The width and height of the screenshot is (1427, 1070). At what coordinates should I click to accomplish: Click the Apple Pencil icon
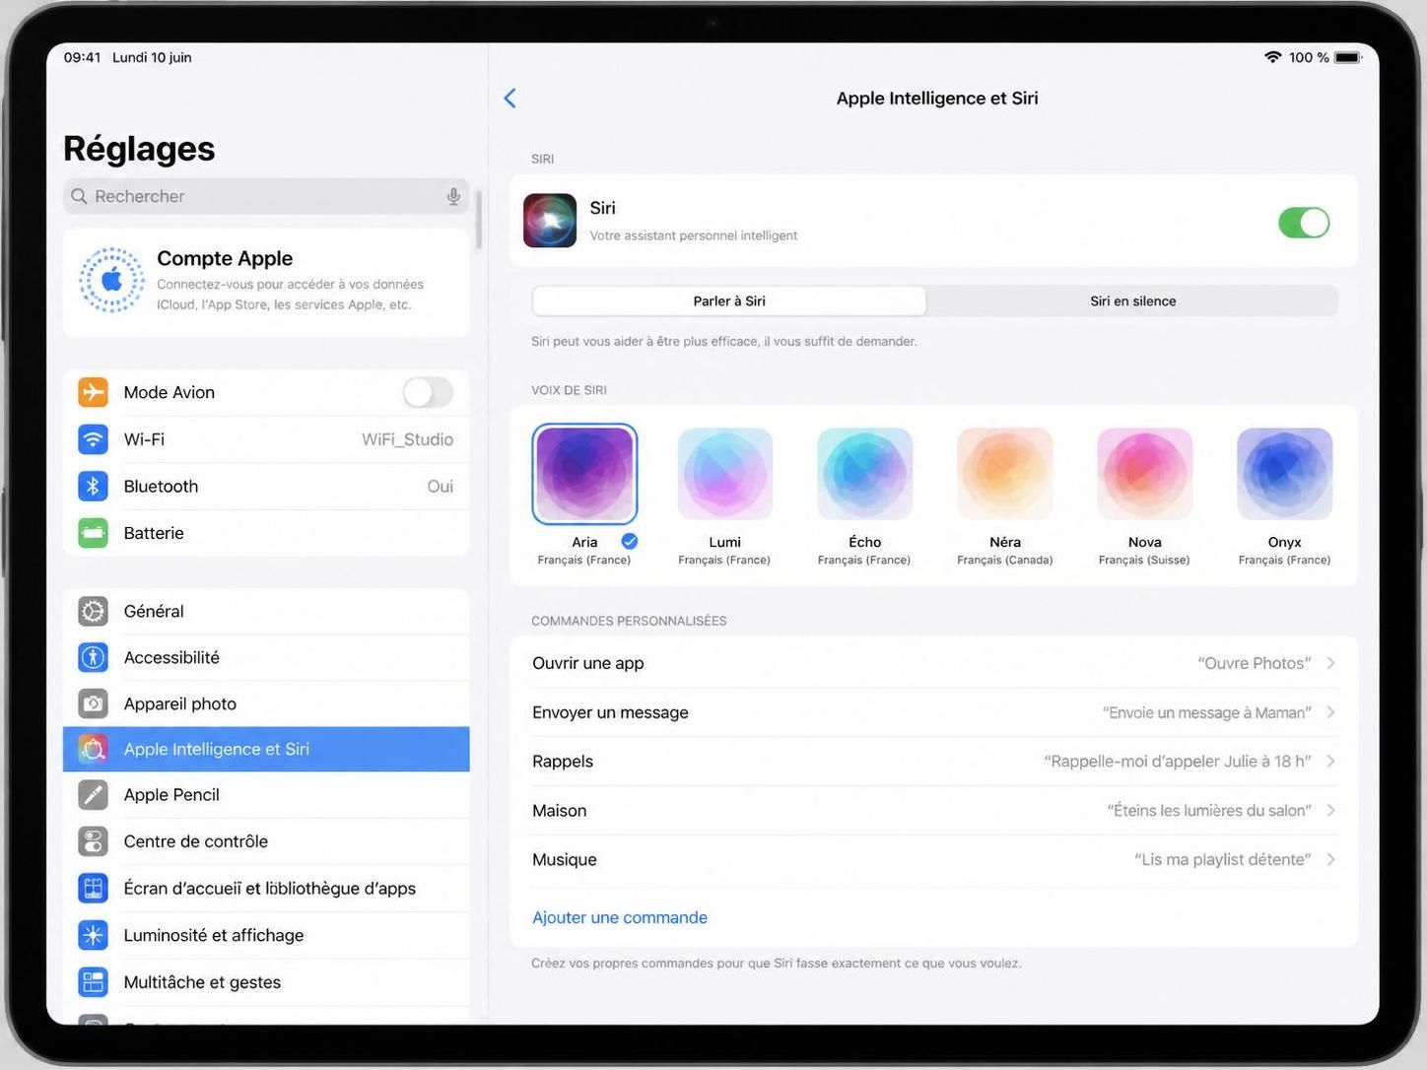pyautogui.click(x=94, y=794)
